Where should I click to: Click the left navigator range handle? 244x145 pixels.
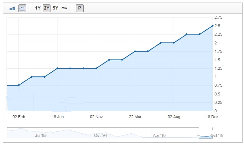(198, 133)
